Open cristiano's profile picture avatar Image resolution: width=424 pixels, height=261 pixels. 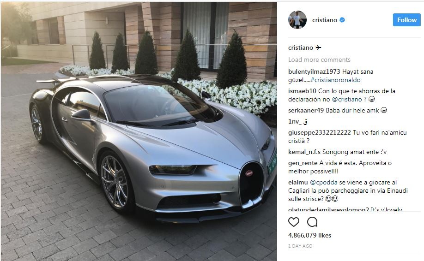click(x=297, y=20)
